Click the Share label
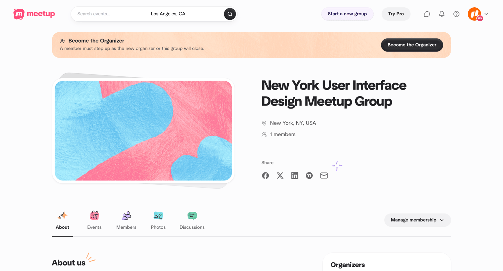Image resolution: width=503 pixels, height=271 pixels. point(267,163)
